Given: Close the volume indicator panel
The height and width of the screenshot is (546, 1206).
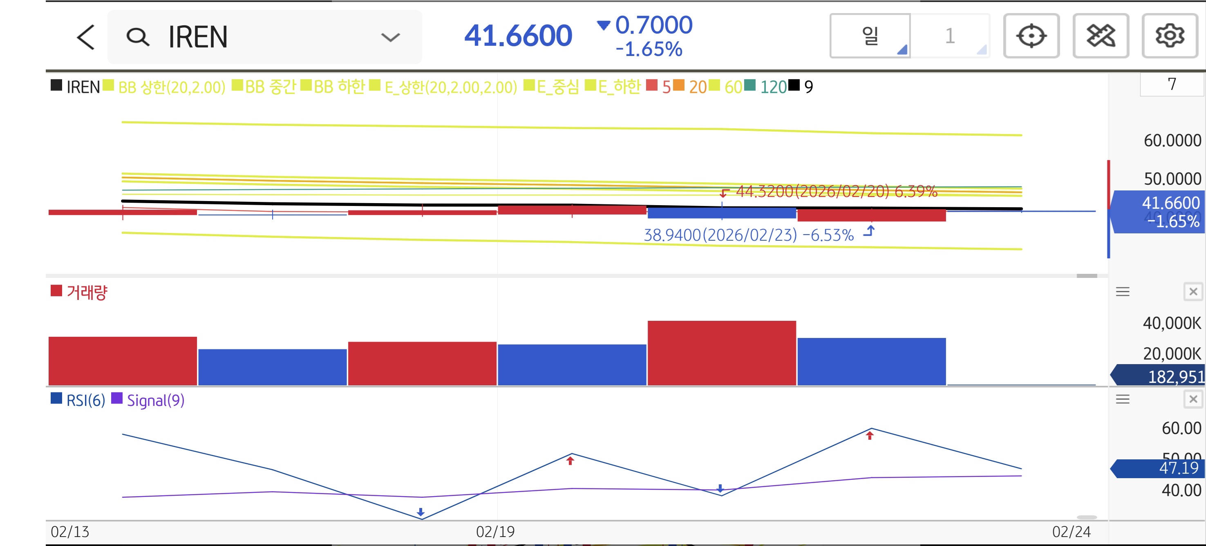Looking at the screenshot, I should pos(1193,292).
